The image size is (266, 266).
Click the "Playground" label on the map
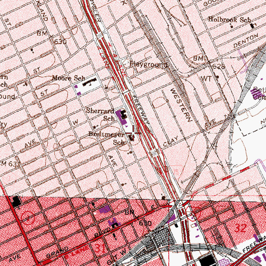149,64
